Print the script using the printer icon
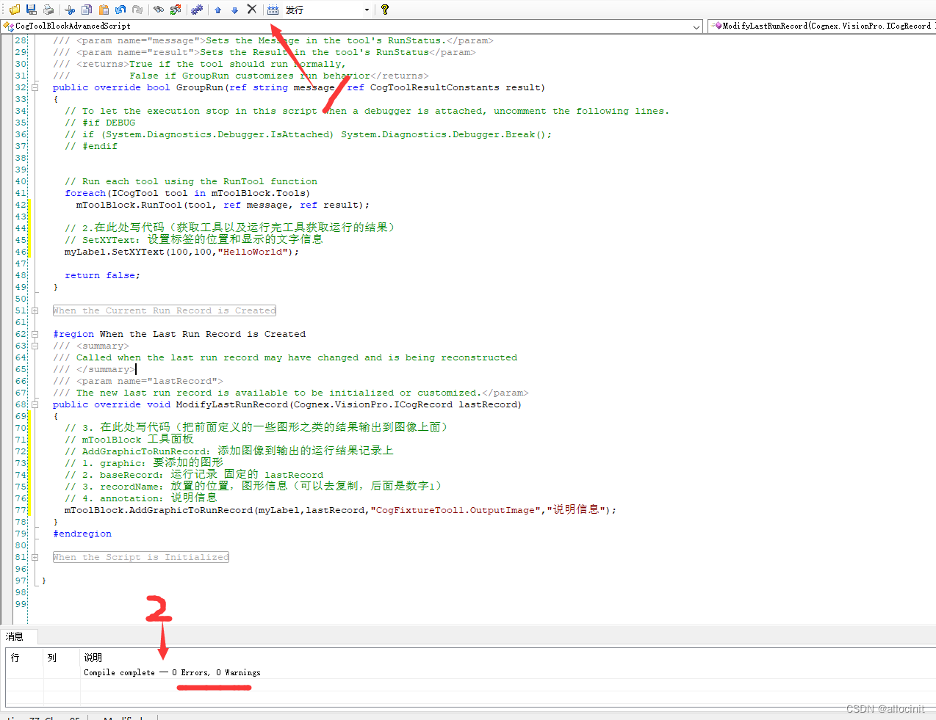Viewport: 936px width, 720px height. coord(48,10)
